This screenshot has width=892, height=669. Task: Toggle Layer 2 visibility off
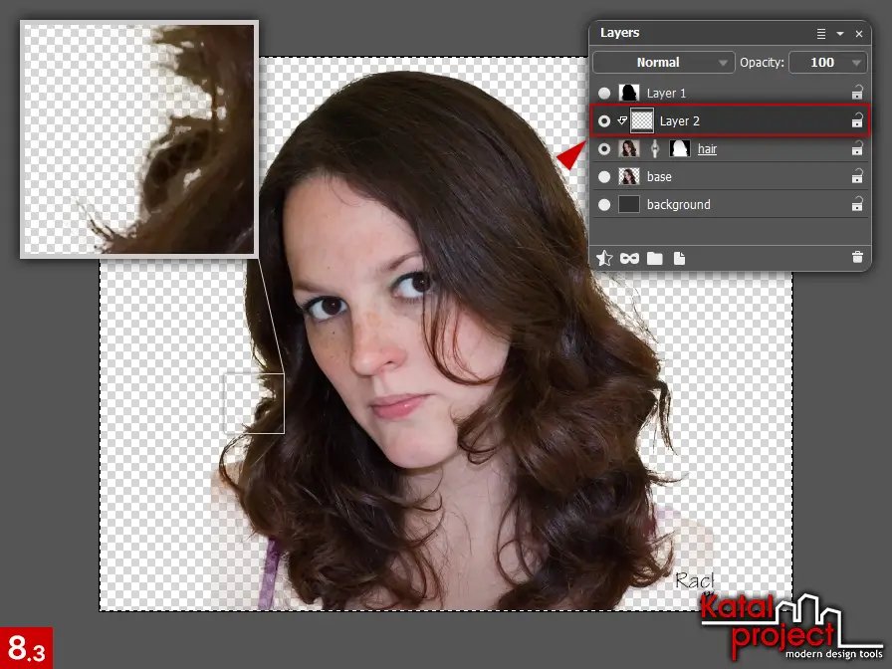(605, 120)
